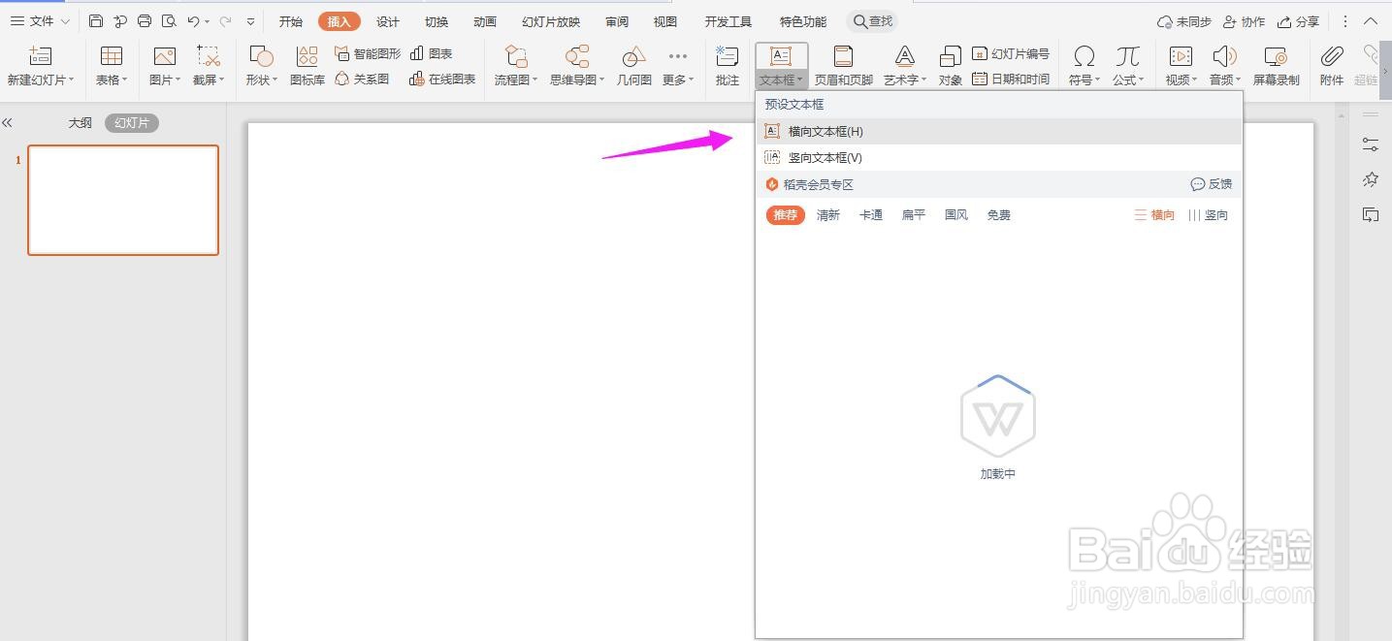Select the 推荐 filter tag
Image resolution: width=1392 pixels, height=641 pixels.
click(x=786, y=215)
